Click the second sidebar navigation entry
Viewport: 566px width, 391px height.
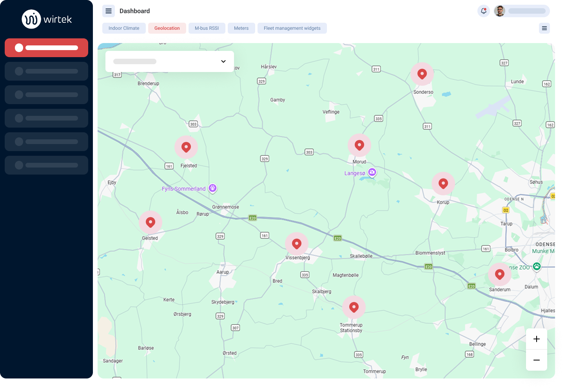tap(46, 71)
